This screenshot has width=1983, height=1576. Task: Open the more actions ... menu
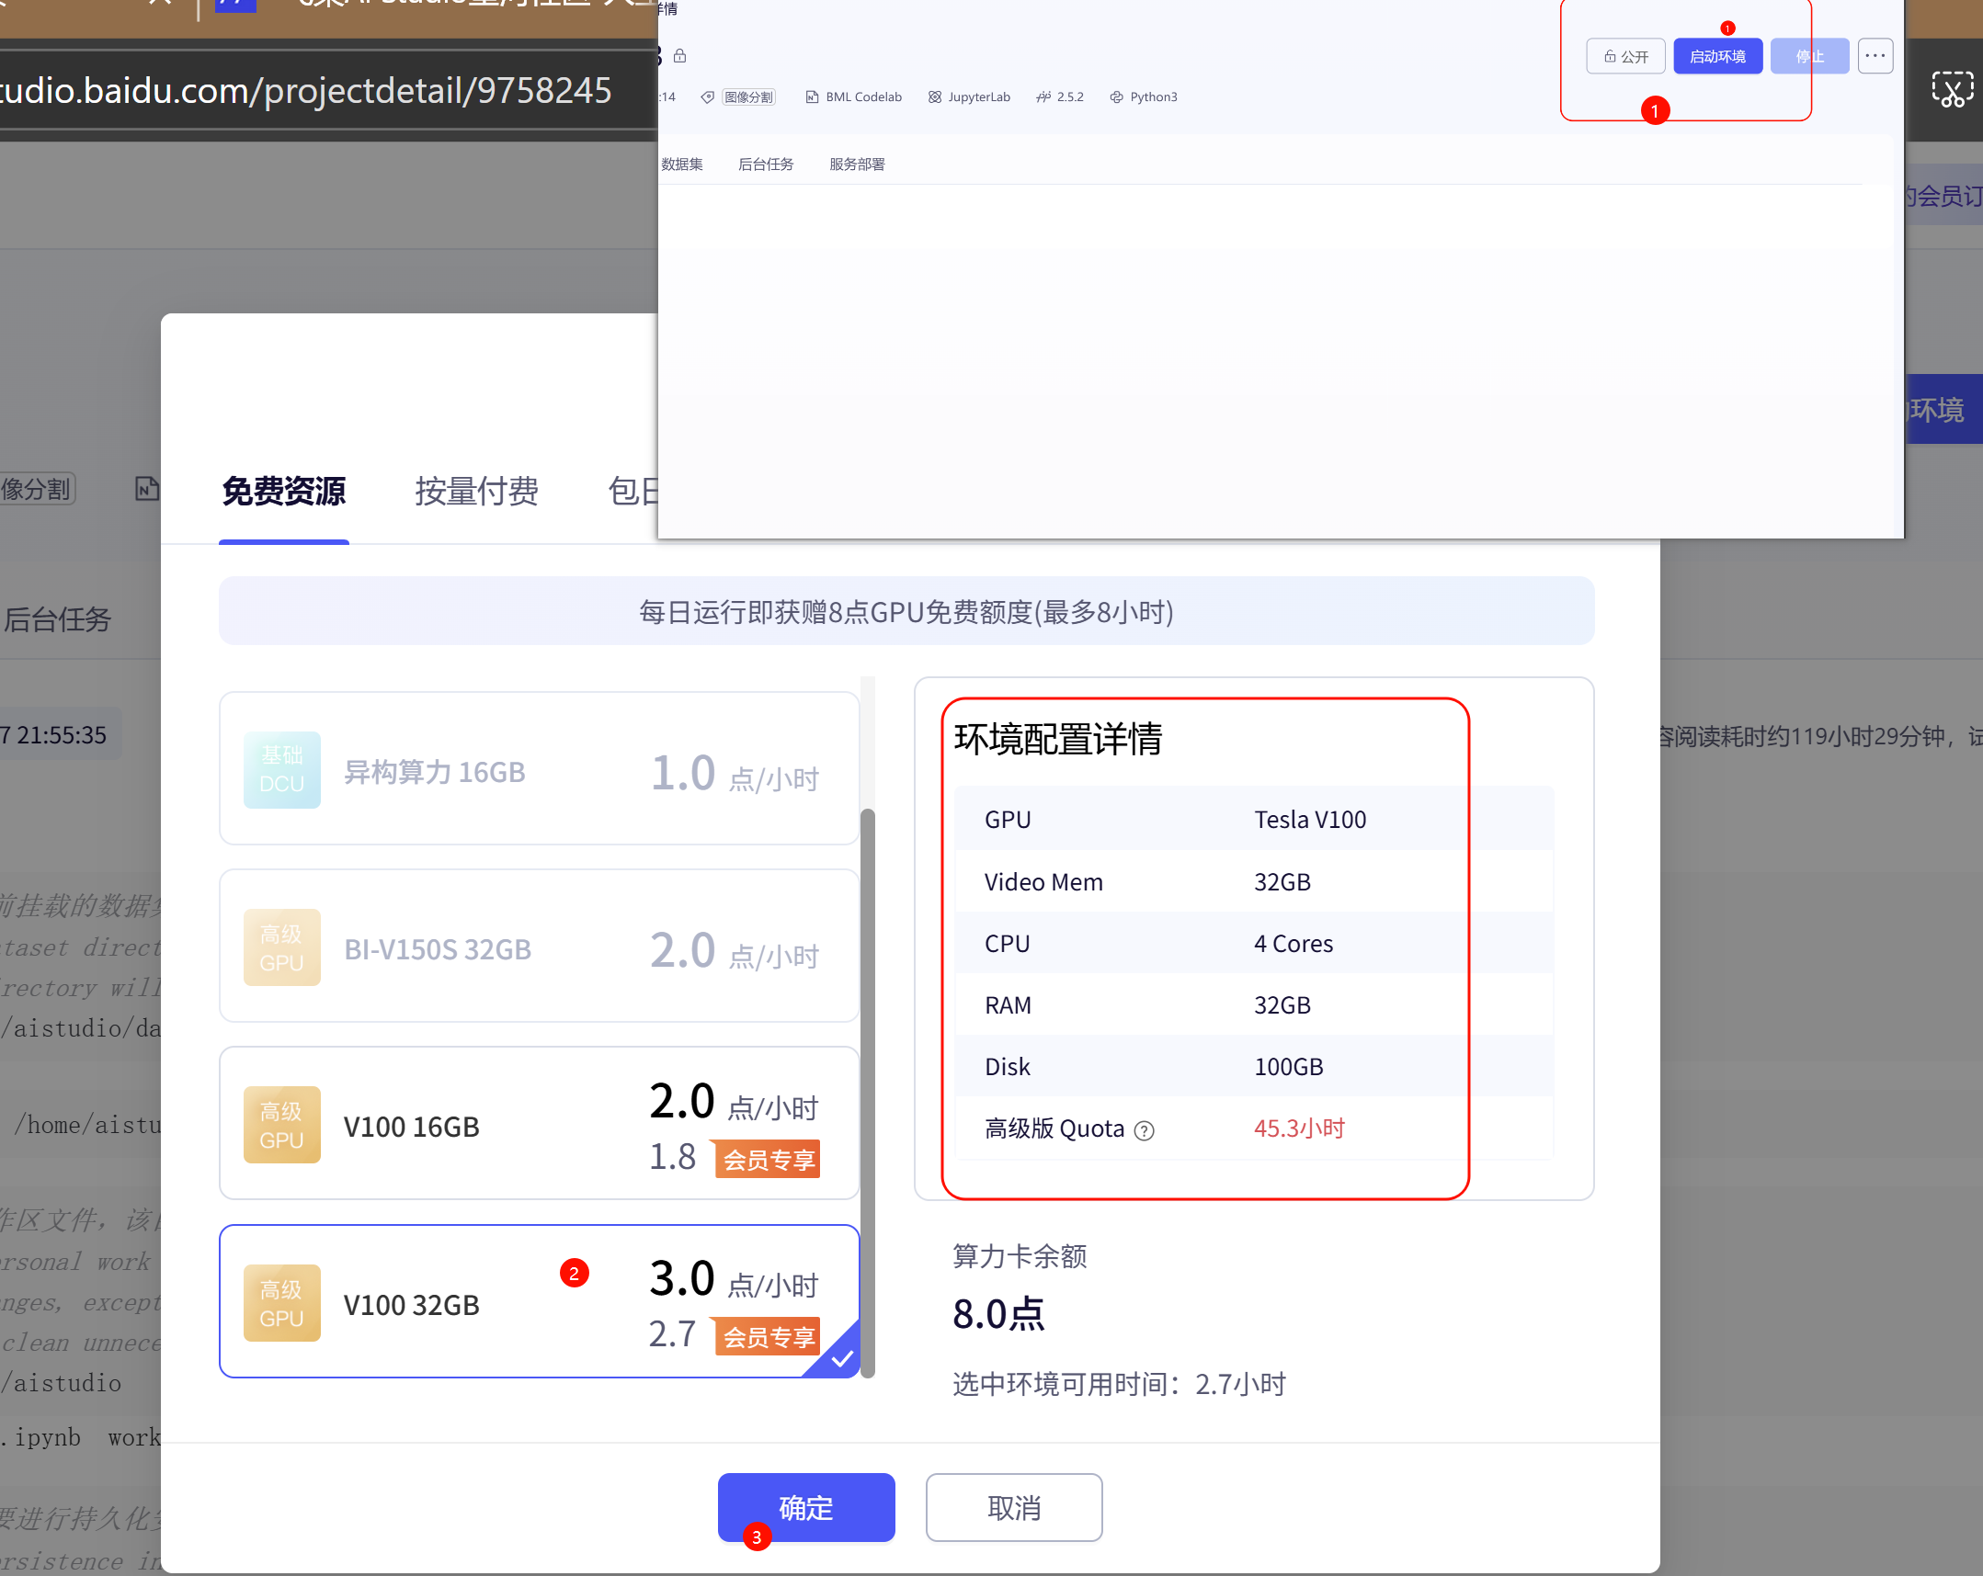(1875, 56)
